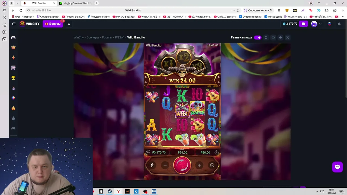Open the trophy tournaments in sidebar

click(x=13, y=78)
